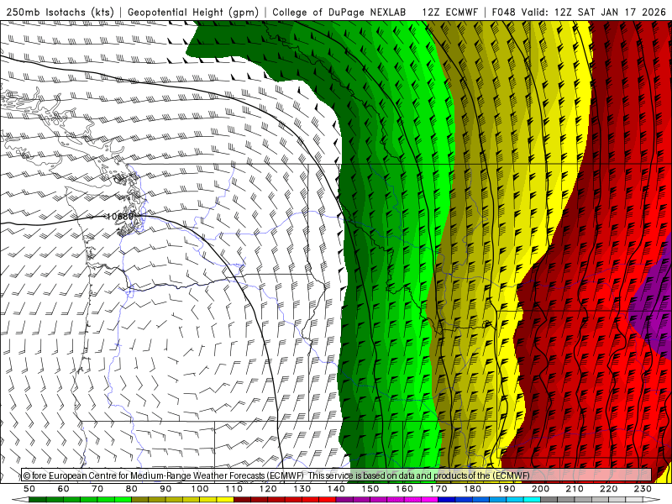This screenshot has width=672, height=504.
Task: Click the 140 value on the color scale
Action: coord(336,489)
